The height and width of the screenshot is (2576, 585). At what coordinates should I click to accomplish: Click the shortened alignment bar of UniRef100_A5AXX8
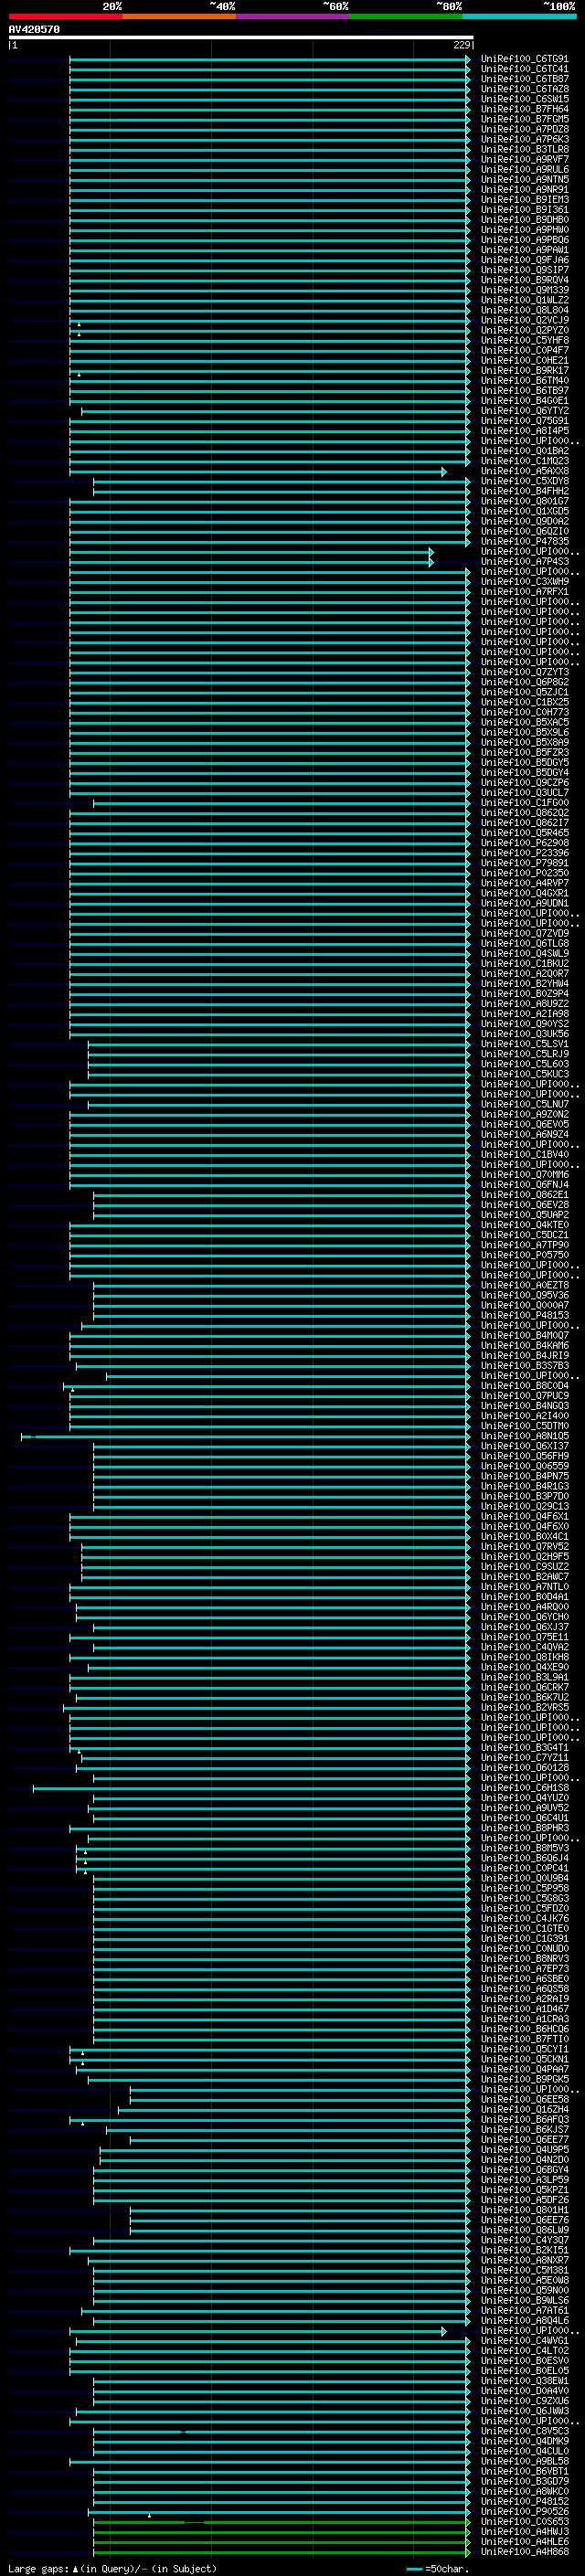pos(257,471)
